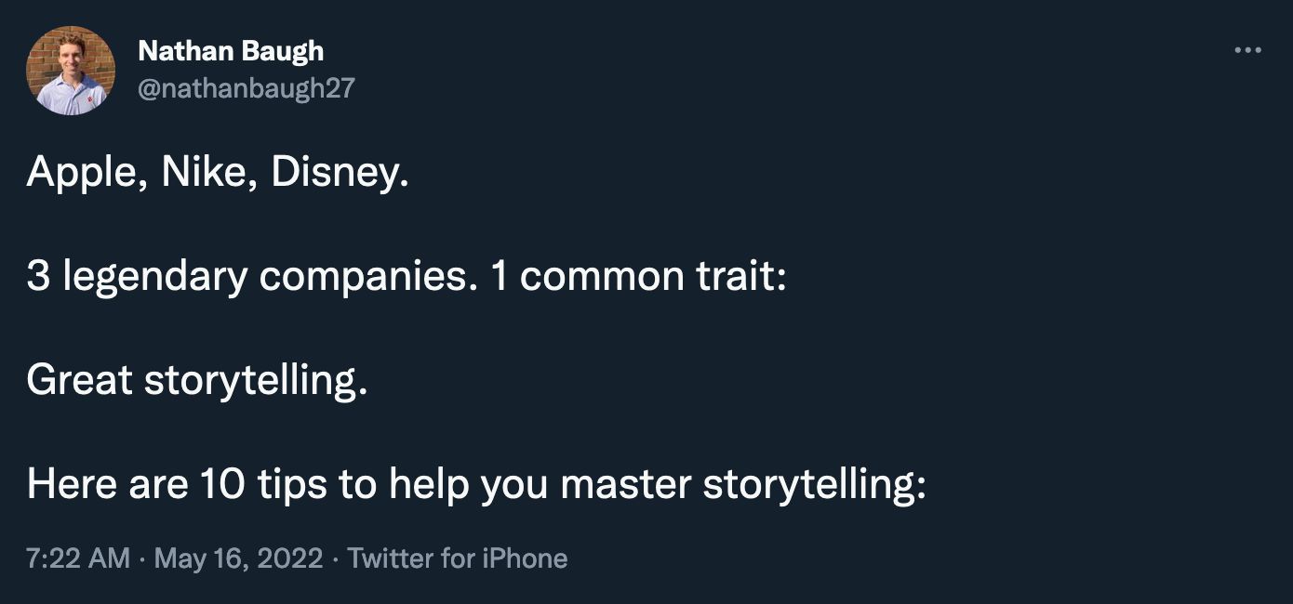
Task: Click the May 16, 2022 date
Action: click(x=238, y=558)
